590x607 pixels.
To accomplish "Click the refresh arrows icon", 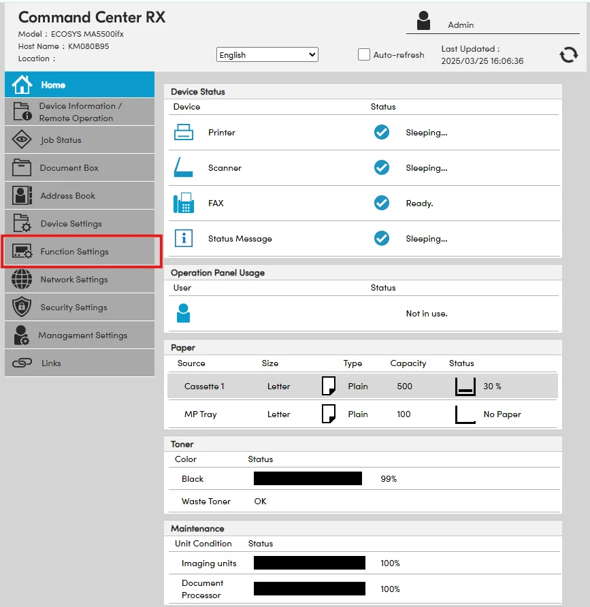I will [x=568, y=55].
